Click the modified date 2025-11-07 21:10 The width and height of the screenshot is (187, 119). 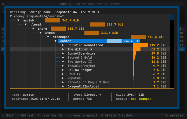pos(45,99)
